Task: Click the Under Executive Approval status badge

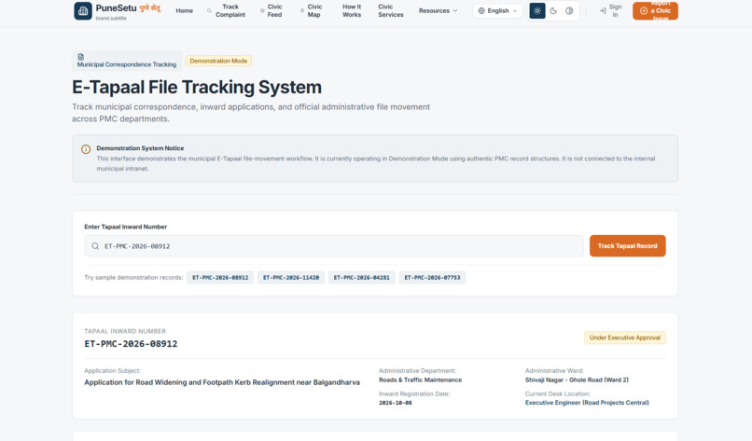Action: tap(625, 338)
